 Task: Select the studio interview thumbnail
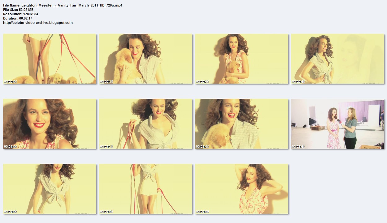click(337, 124)
